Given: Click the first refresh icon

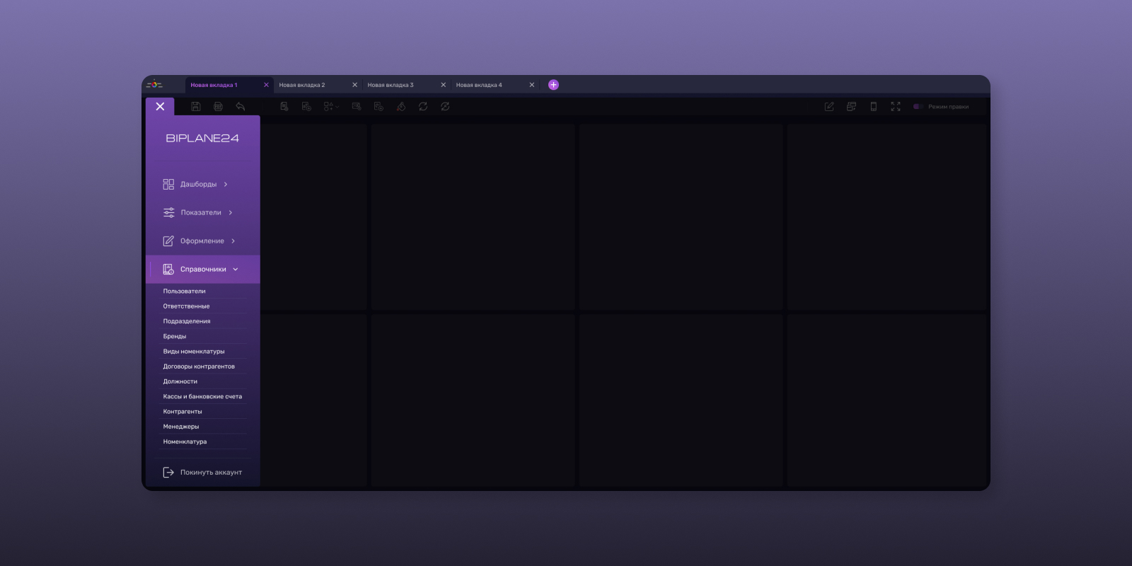Looking at the screenshot, I should [423, 106].
